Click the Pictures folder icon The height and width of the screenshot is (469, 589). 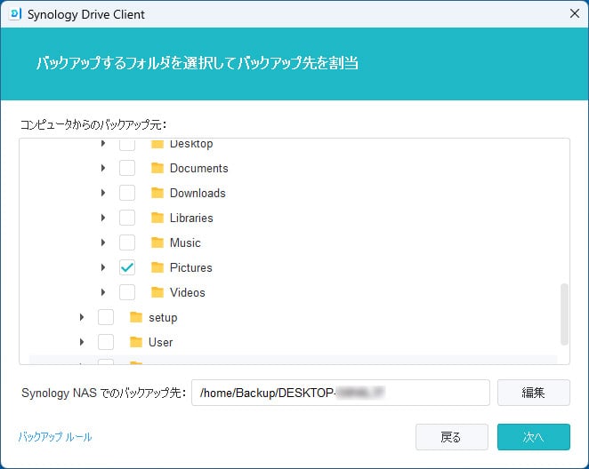pos(157,267)
